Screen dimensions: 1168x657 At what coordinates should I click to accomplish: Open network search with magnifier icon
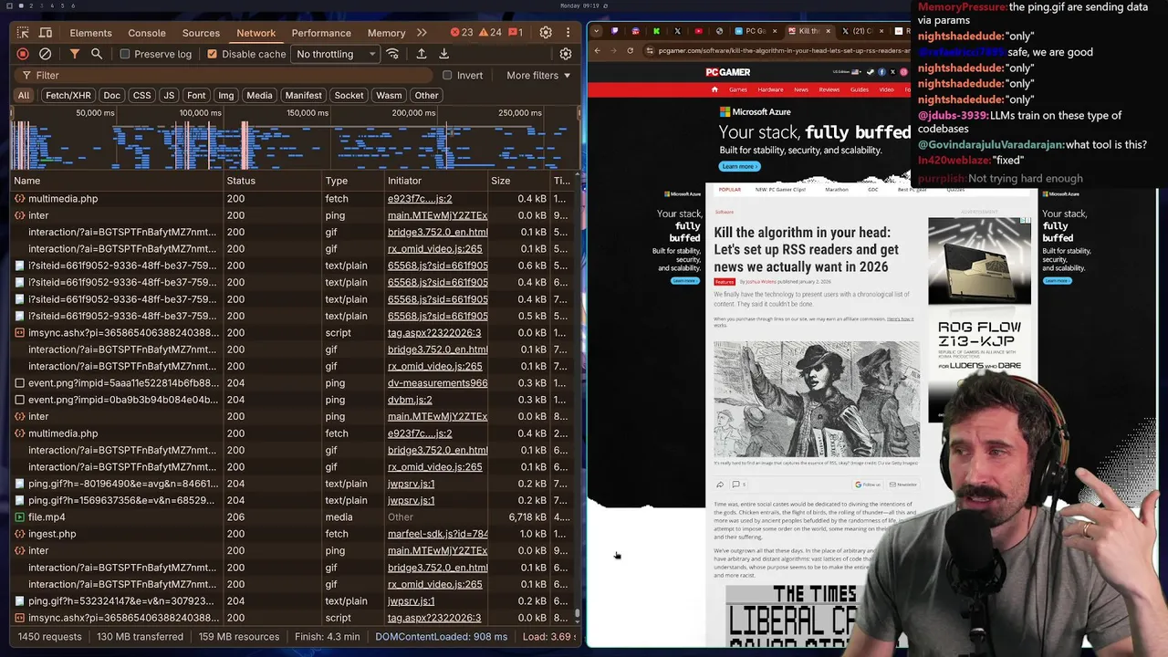[97, 54]
